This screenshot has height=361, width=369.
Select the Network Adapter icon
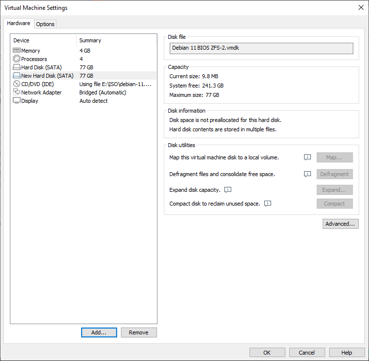click(x=17, y=92)
